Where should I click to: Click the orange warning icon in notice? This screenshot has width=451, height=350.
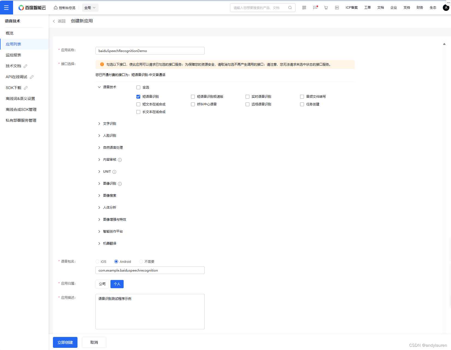point(102,65)
